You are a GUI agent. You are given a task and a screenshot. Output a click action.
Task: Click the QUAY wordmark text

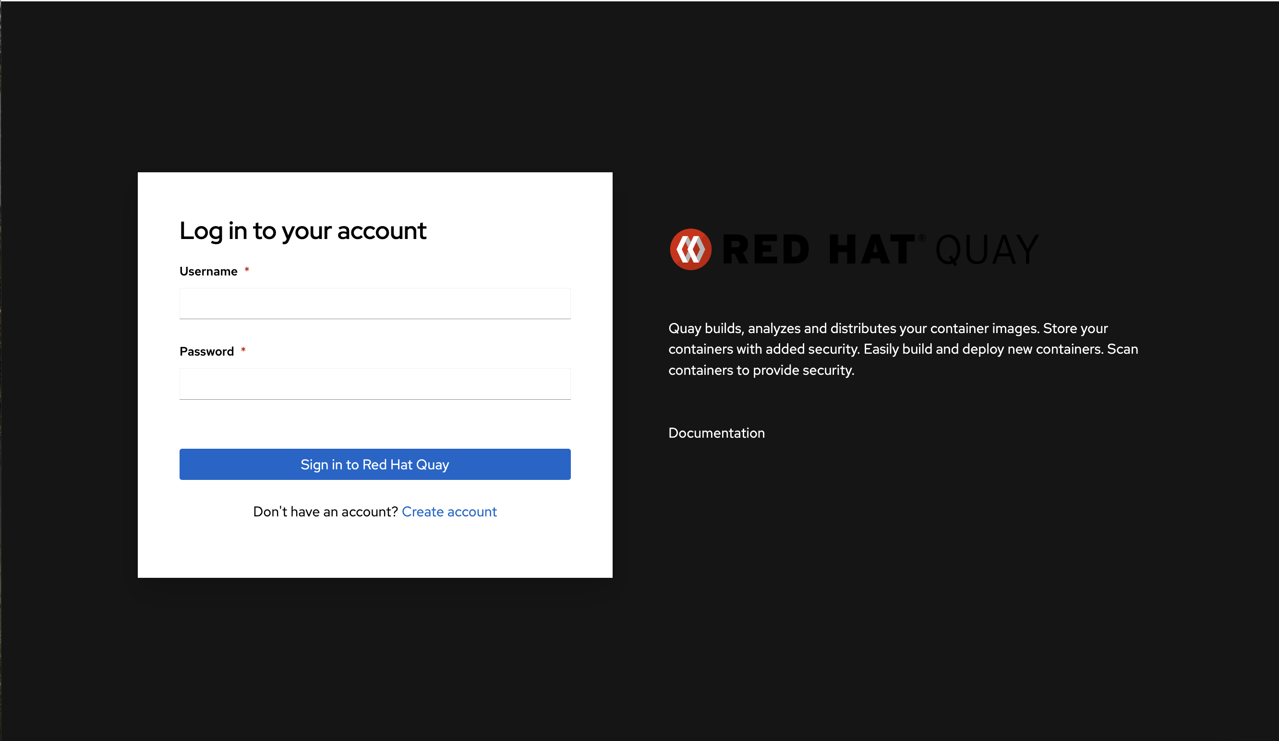point(987,250)
